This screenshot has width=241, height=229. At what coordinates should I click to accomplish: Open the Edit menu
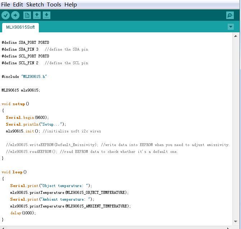(18, 4)
